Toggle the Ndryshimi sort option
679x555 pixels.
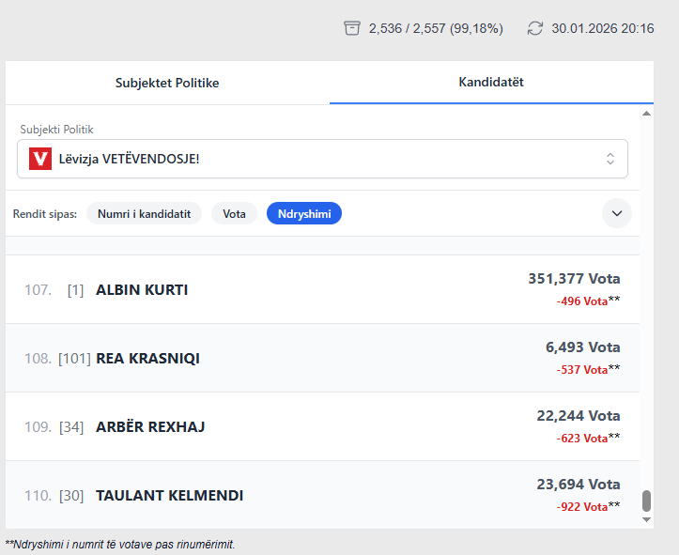click(304, 214)
